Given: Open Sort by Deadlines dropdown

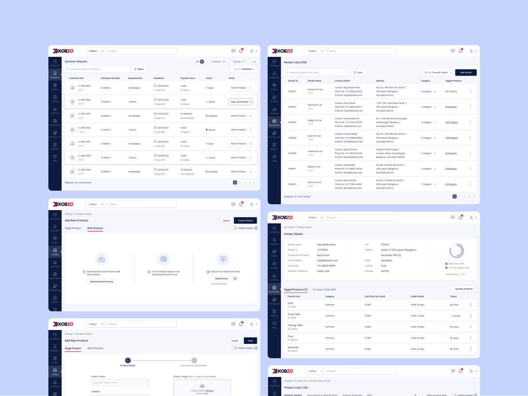Looking at the screenshot, I should pyautogui.click(x=244, y=69).
